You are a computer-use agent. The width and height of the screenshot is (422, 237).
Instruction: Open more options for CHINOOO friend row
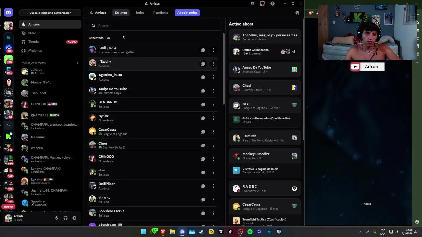(x=213, y=159)
